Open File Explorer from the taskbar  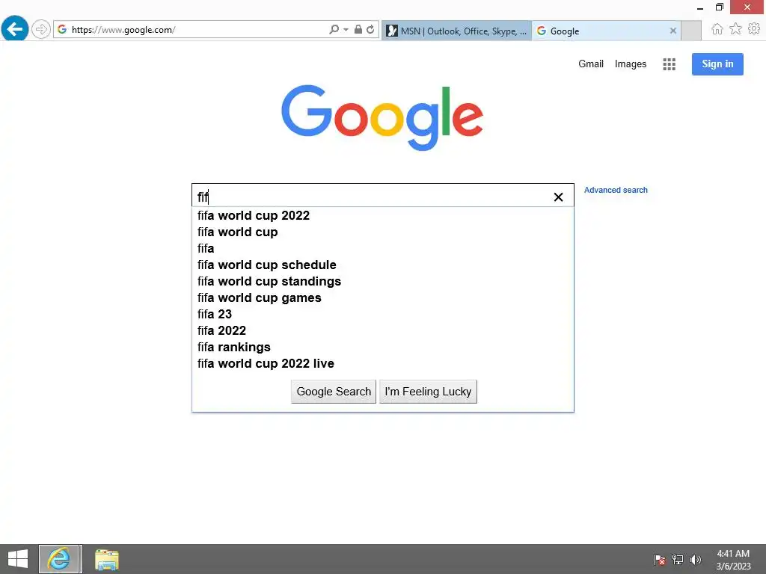coord(106,559)
